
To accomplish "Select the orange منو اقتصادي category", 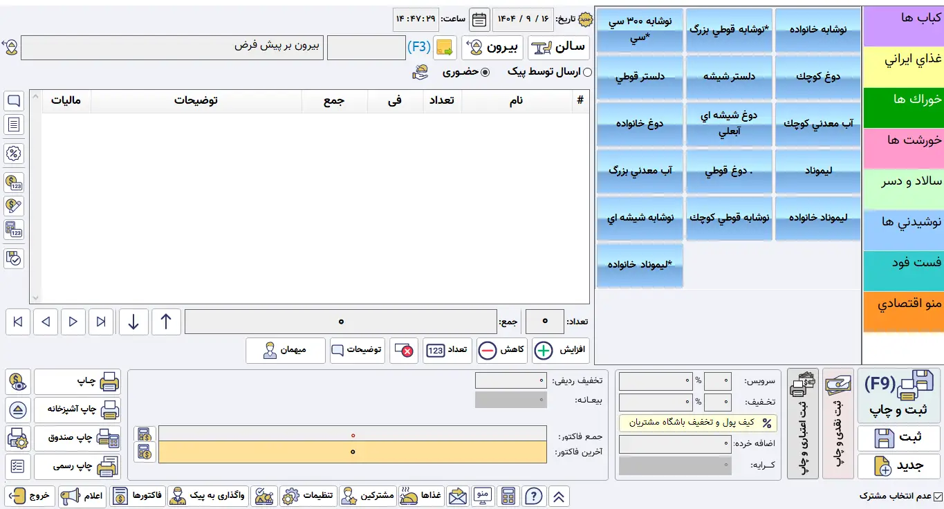I will coord(903,304).
